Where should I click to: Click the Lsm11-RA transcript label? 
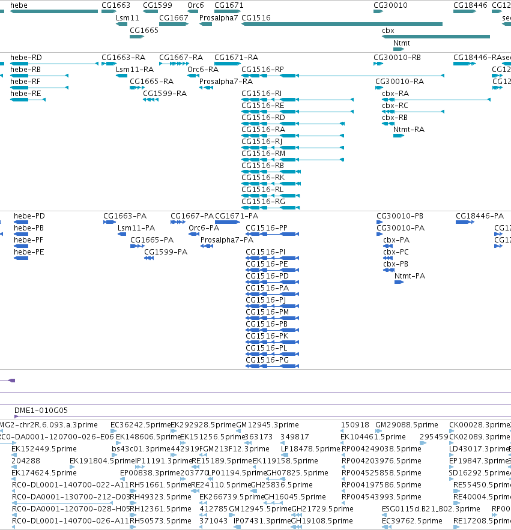[x=135, y=69]
